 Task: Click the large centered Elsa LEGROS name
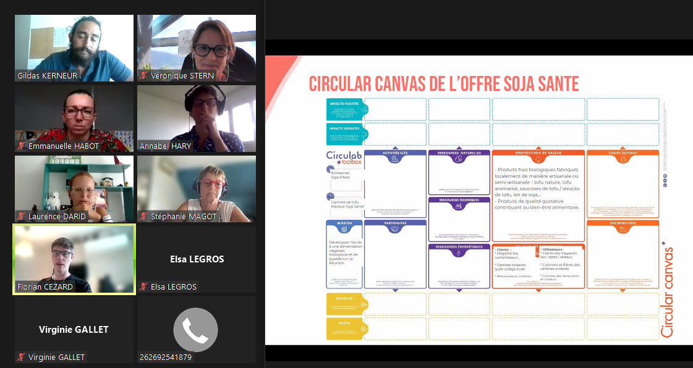point(197,259)
